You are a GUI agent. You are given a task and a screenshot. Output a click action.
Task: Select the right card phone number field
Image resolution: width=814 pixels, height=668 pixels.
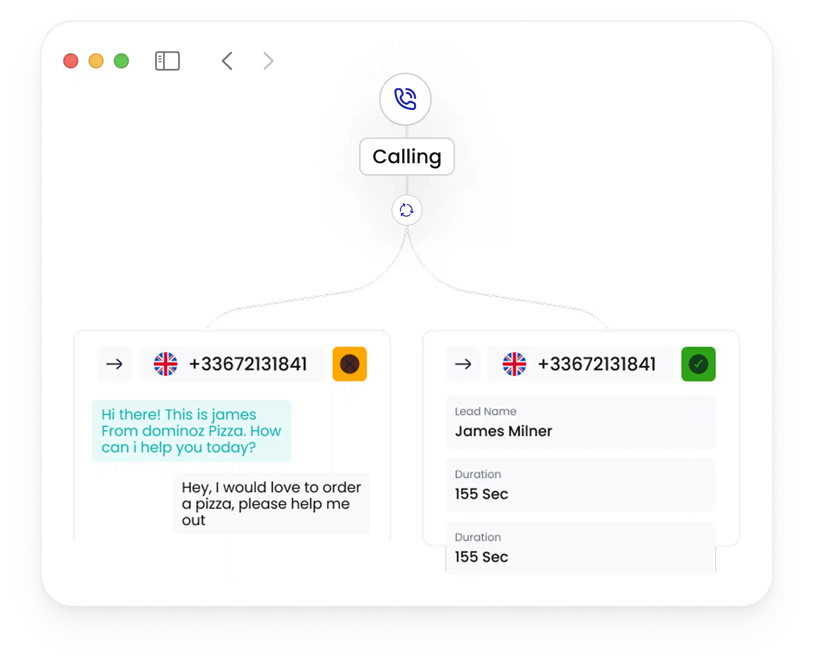click(x=597, y=364)
